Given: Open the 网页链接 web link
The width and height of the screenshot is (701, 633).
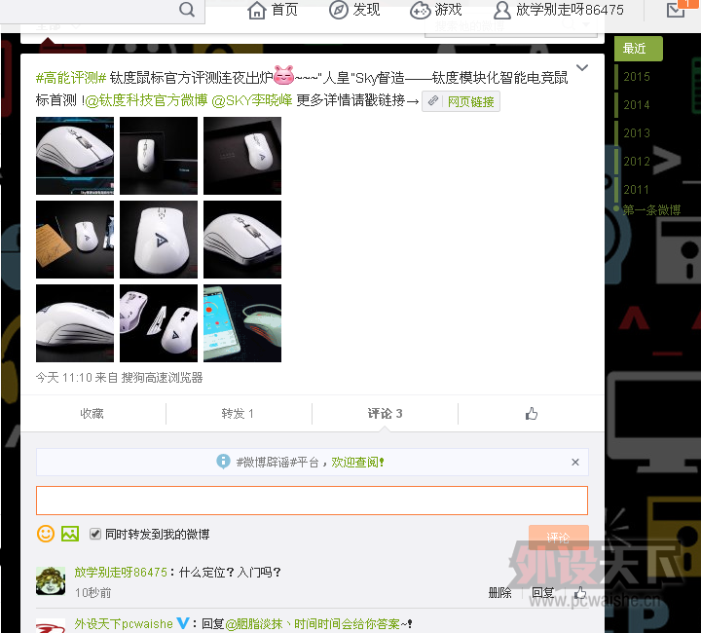Looking at the screenshot, I should coord(461,101).
